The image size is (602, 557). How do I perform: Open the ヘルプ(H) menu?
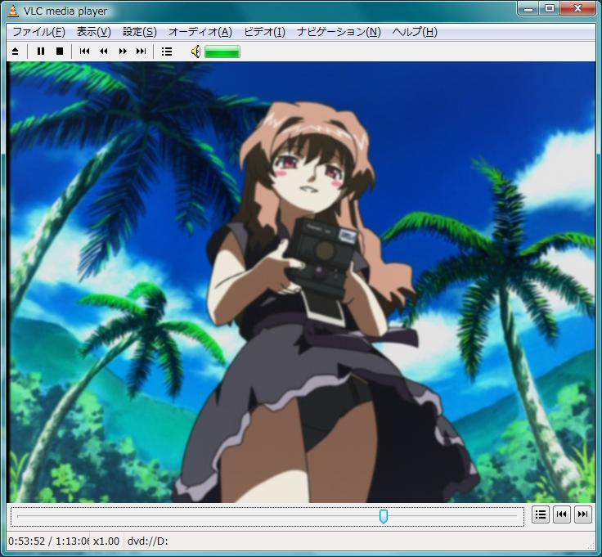pos(415,32)
